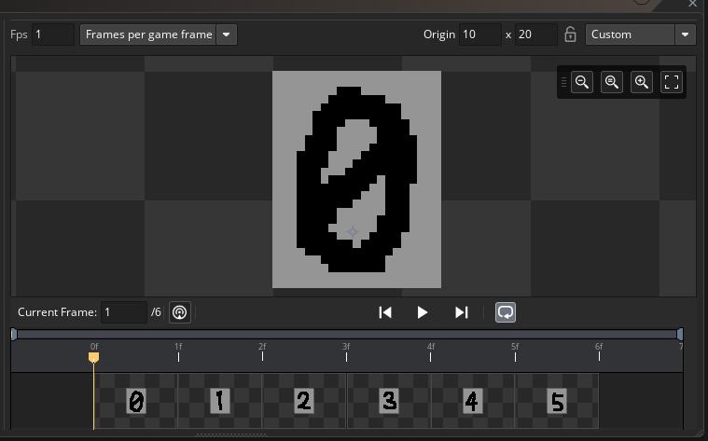Click the orange playhead marker on timeline
Screen dimensions: 708x441
(x=93, y=356)
